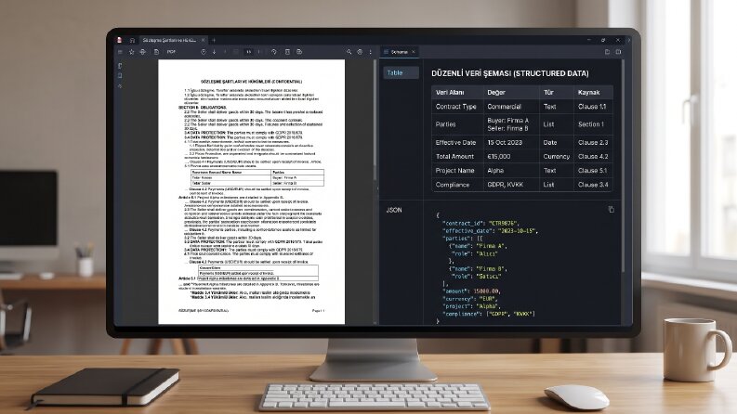The width and height of the screenshot is (737, 414).
Task: Click the Currency type cell
Action: pos(557,156)
